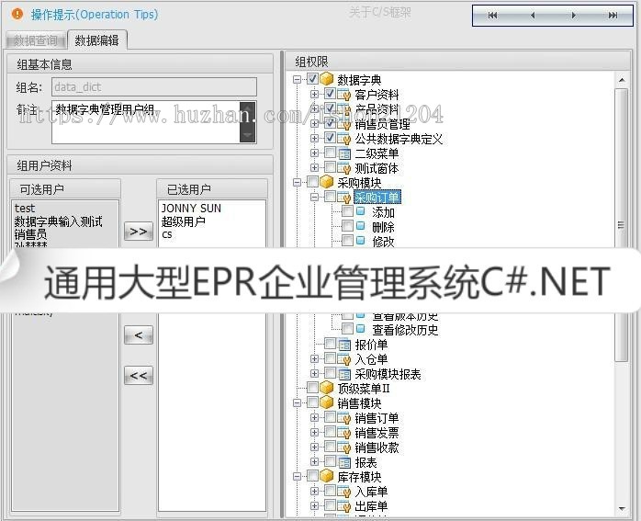
Task: Click the permission tree vertical scrollbar thumb
Action: click(622, 225)
